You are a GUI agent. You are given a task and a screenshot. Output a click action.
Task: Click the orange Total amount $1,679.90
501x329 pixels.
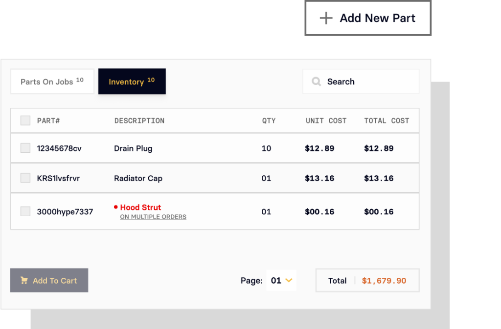384,280
